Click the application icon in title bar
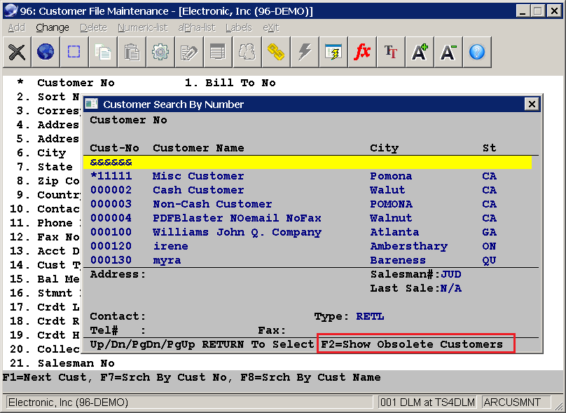The height and width of the screenshot is (413, 566). 11,11
